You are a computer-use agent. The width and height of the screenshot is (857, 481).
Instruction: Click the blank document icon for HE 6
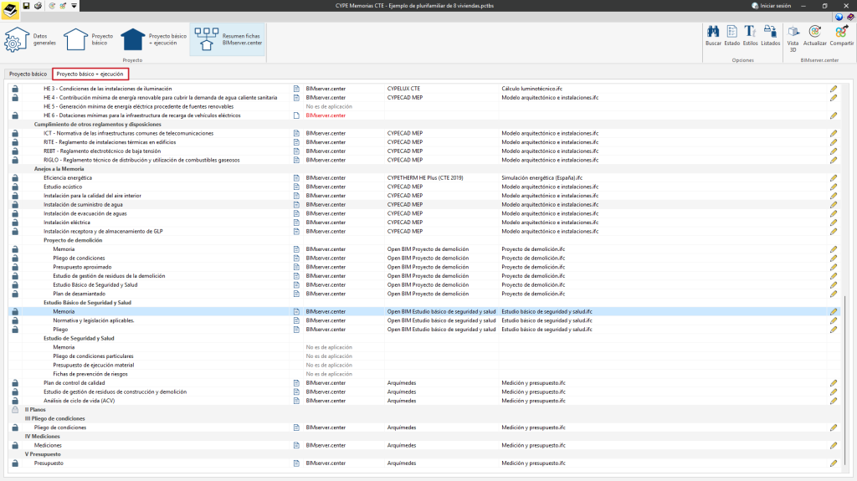click(296, 115)
